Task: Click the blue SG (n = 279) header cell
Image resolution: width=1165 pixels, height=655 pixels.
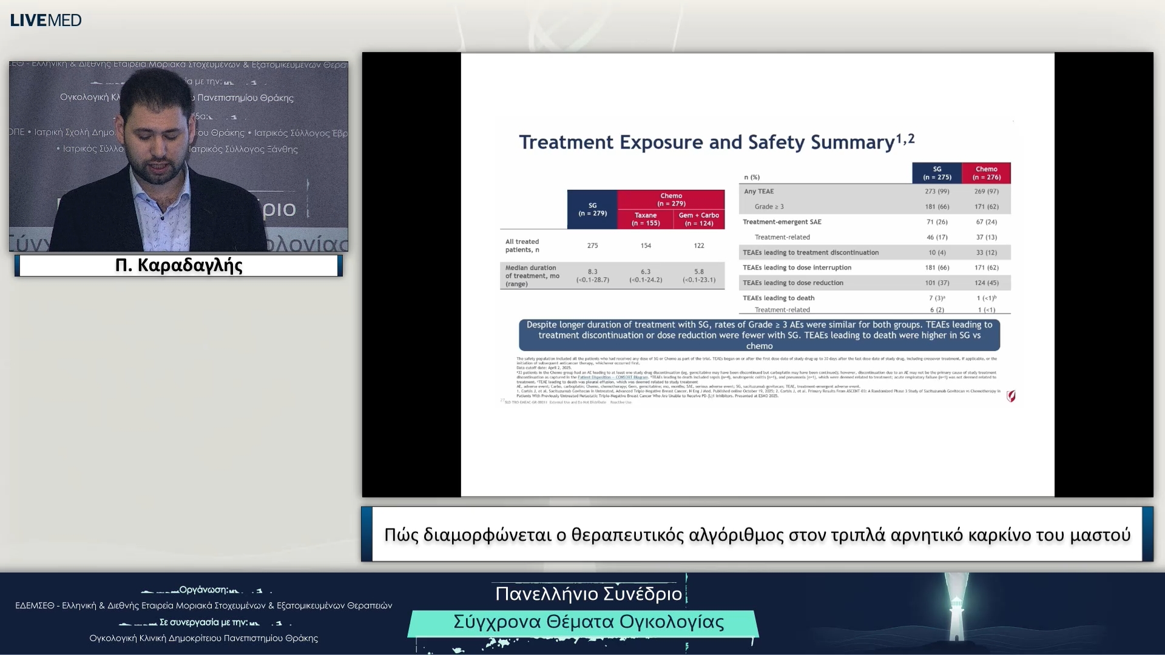Action: [x=592, y=209]
